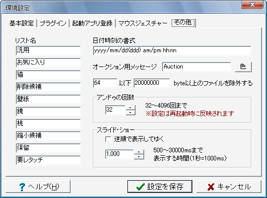The height and width of the screenshot is (198, 267).
Task: Click the 保留 list name field
Action: pyautogui.click(x=48, y=148)
